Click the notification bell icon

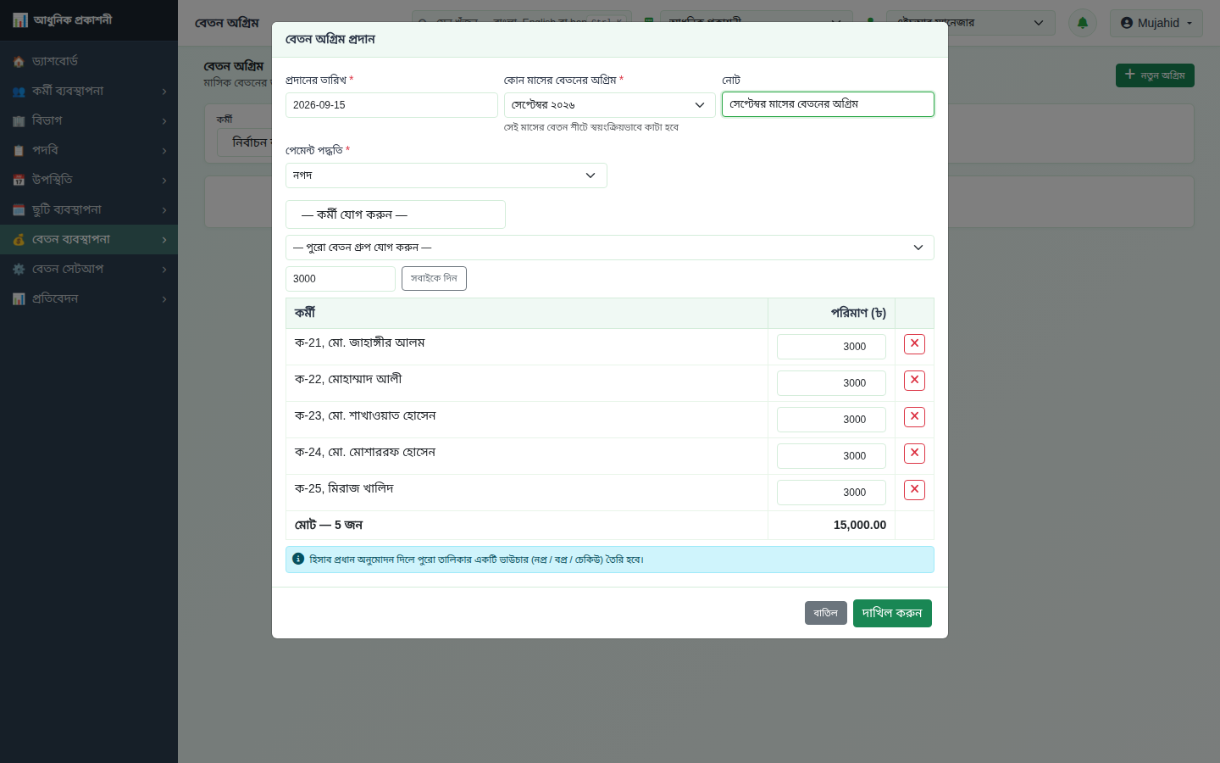pos(1083,23)
